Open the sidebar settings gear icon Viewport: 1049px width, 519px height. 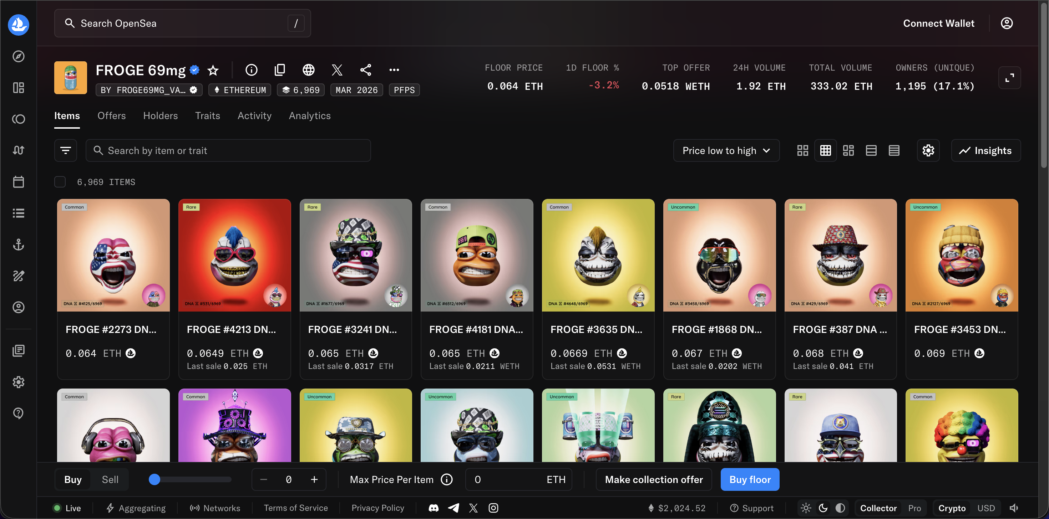(x=18, y=382)
